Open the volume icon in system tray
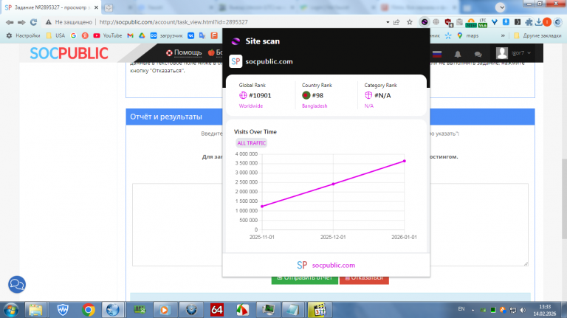The image size is (567, 318). point(523,310)
